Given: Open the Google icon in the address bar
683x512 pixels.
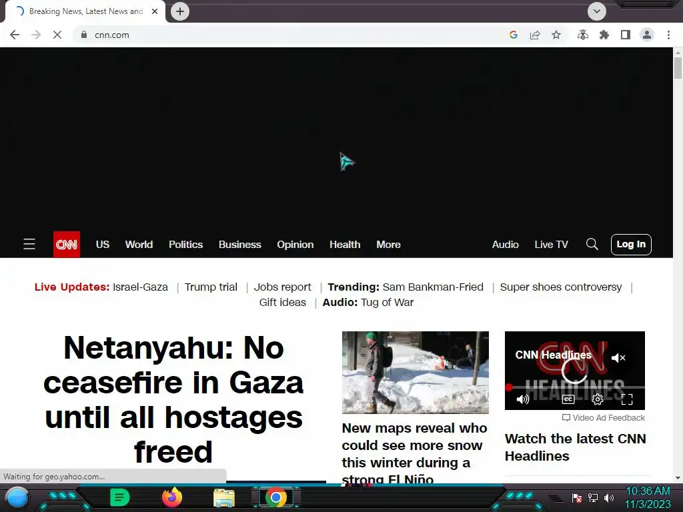Looking at the screenshot, I should 513,35.
